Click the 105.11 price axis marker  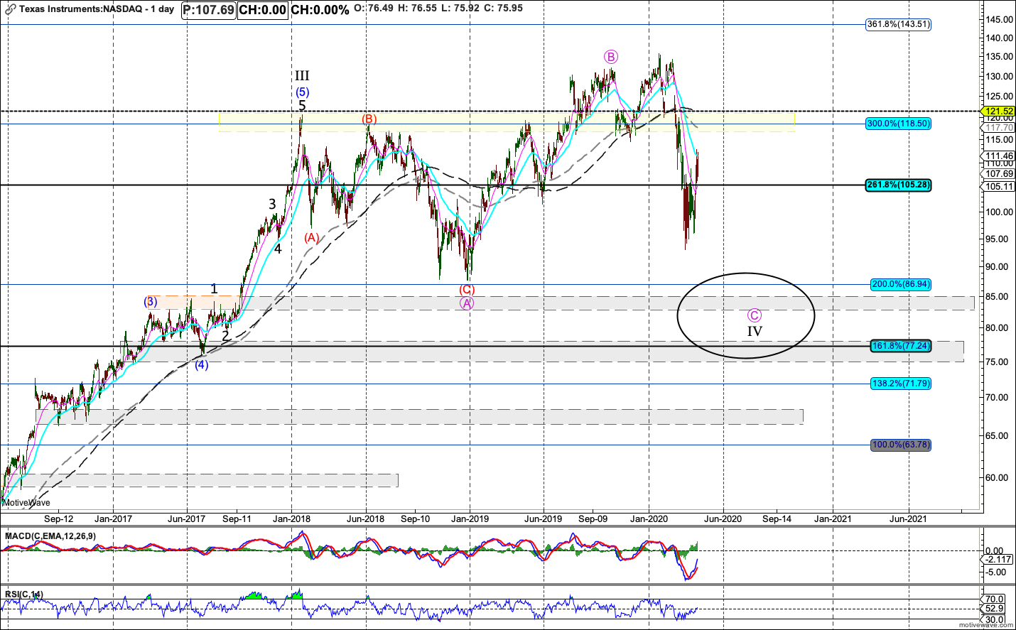(999, 186)
